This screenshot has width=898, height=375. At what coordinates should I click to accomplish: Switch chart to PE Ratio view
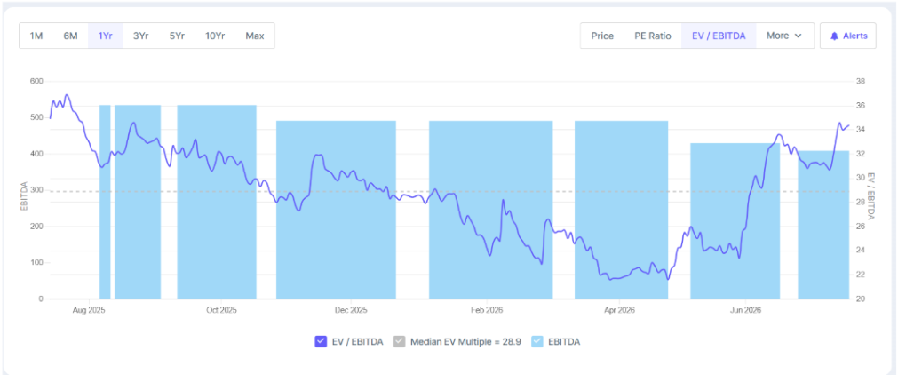(652, 36)
